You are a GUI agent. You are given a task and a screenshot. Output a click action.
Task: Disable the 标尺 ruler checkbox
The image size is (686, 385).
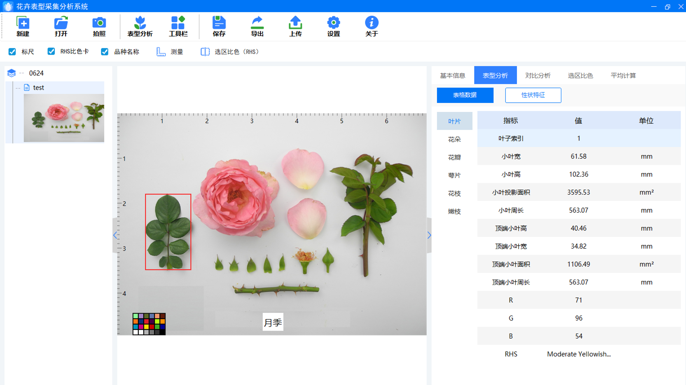pyautogui.click(x=13, y=52)
